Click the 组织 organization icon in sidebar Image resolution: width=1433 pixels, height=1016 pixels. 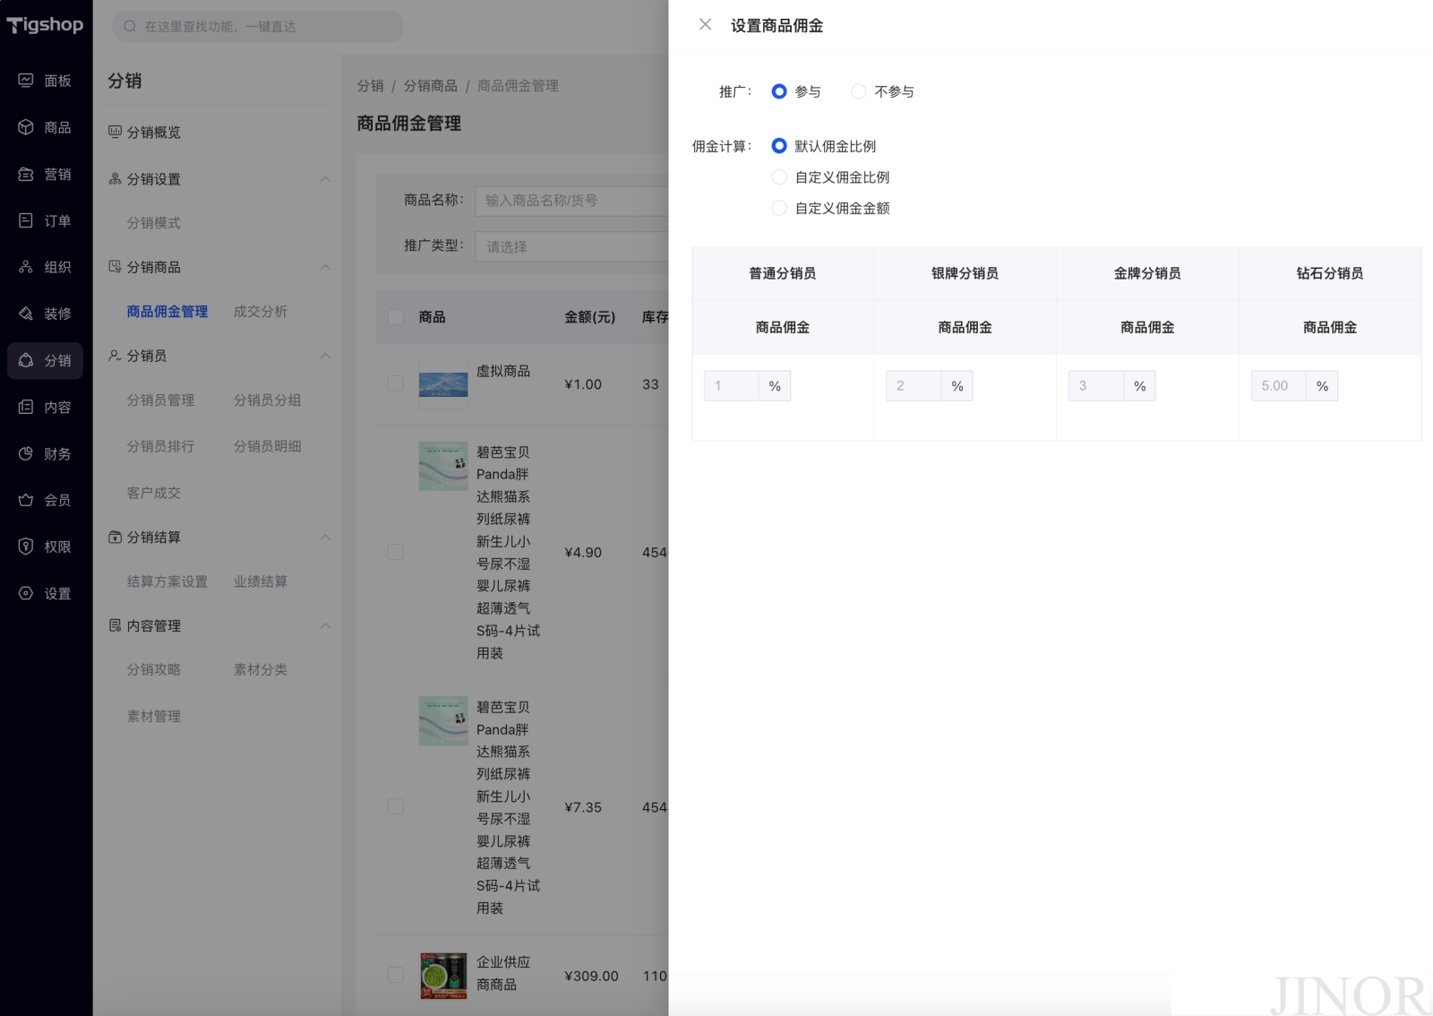(26, 267)
